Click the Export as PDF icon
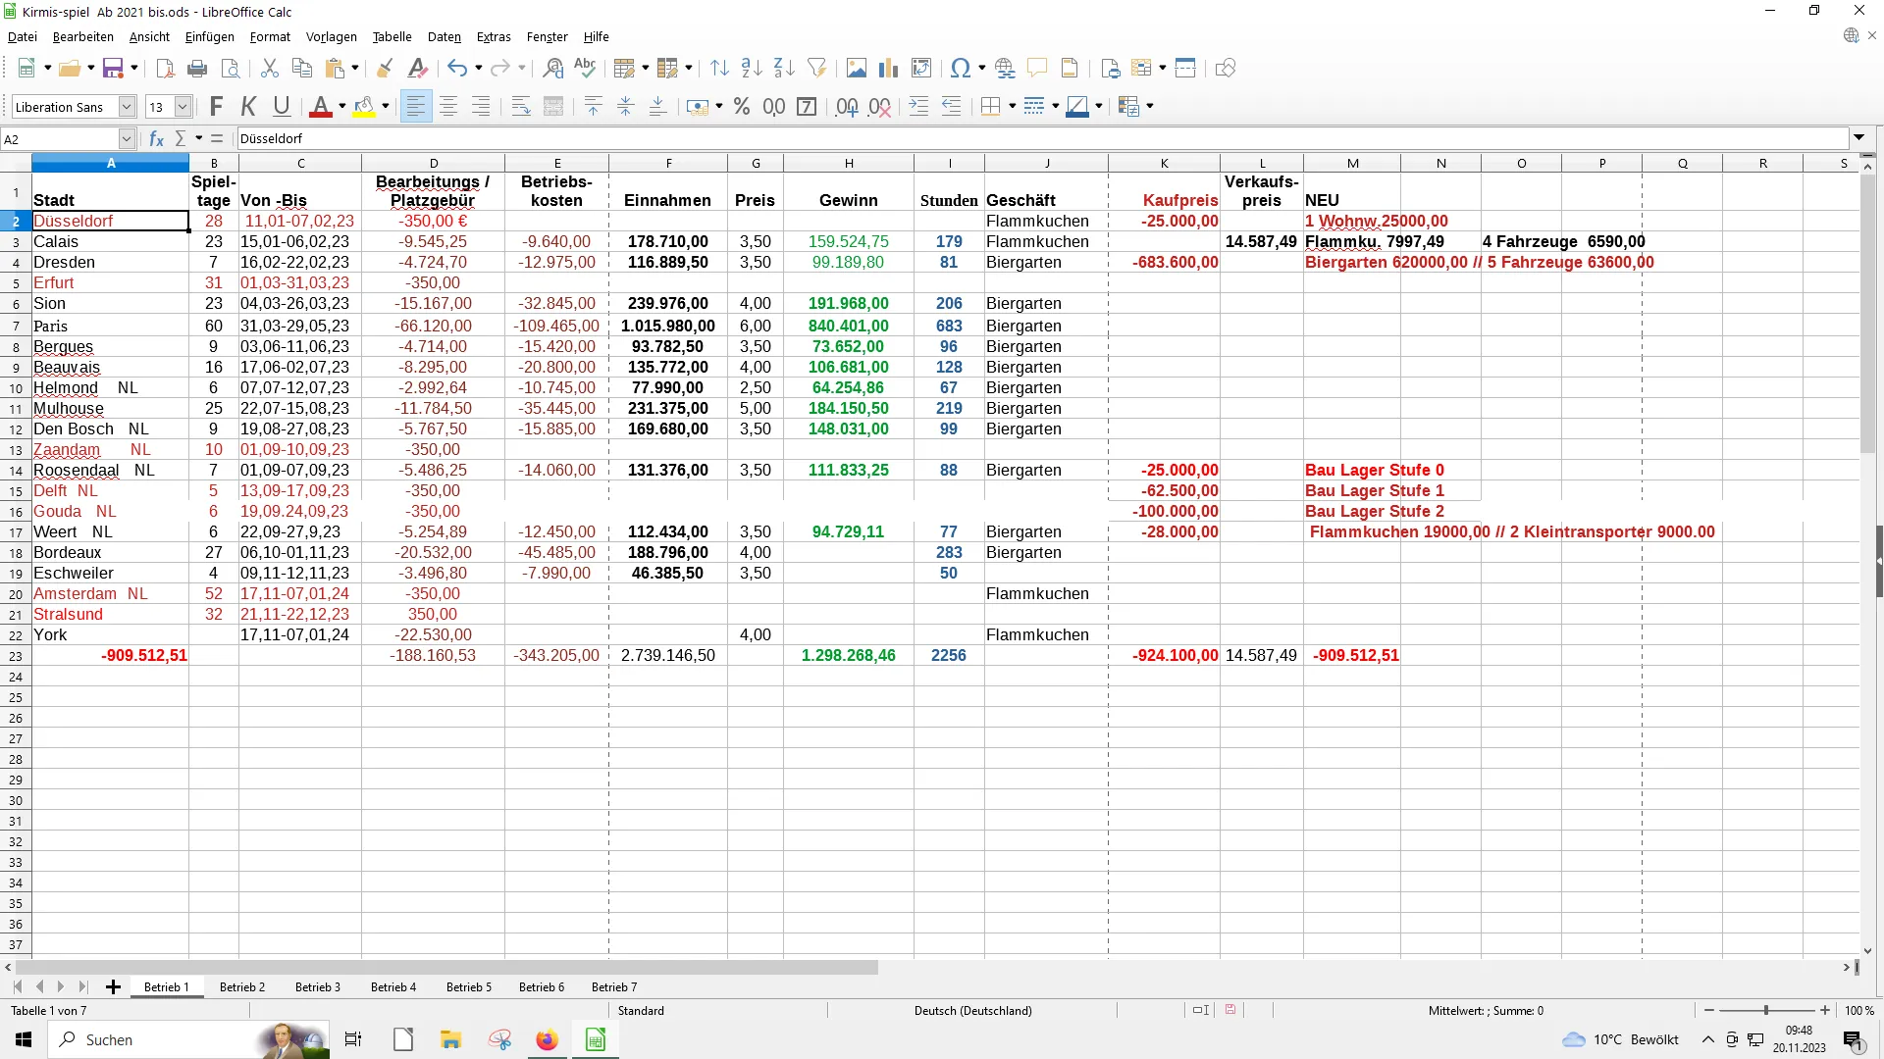This screenshot has height=1059, width=1884. (x=165, y=68)
